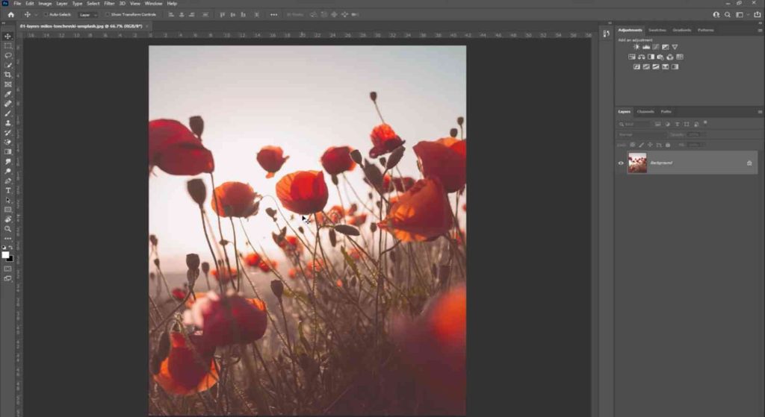Add a Hue/Saturation adjustment
Image resolution: width=765 pixels, height=417 pixels.
tap(632, 57)
